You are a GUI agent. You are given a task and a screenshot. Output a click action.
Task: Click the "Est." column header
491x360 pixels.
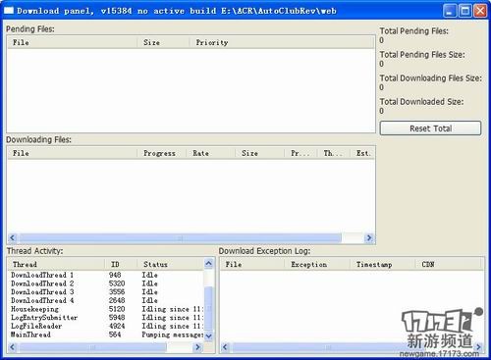coord(362,153)
